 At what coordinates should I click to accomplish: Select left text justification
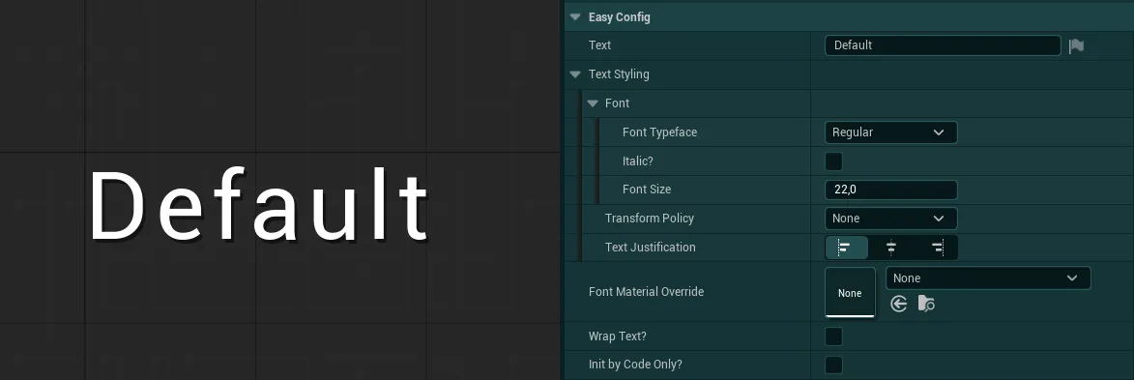pos(846,248)
